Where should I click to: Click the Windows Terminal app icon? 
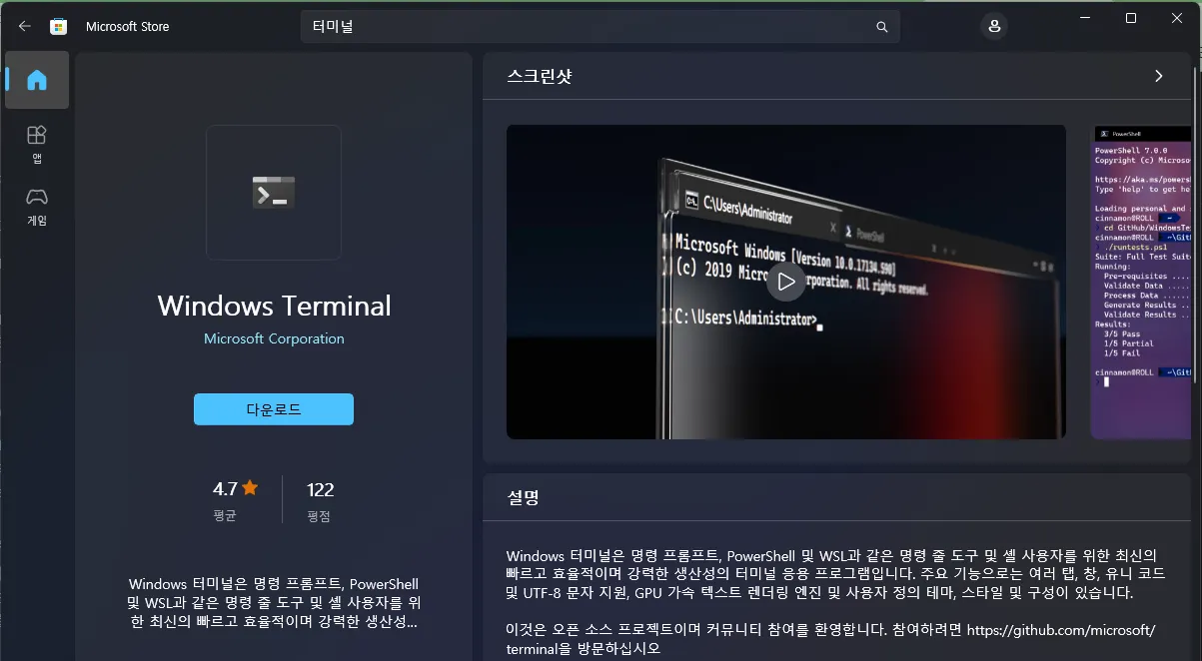pos(274,192)
